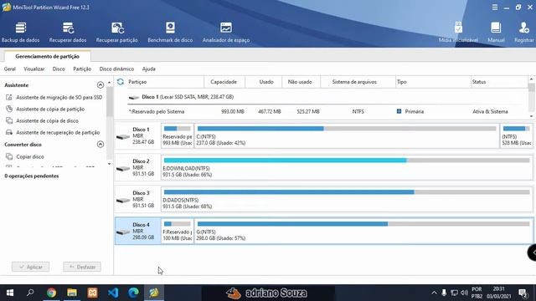Click Copiar disco option

coord(24,156)
